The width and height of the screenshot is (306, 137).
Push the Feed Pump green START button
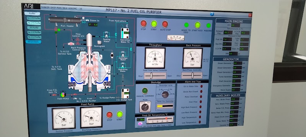click(120, 114)
